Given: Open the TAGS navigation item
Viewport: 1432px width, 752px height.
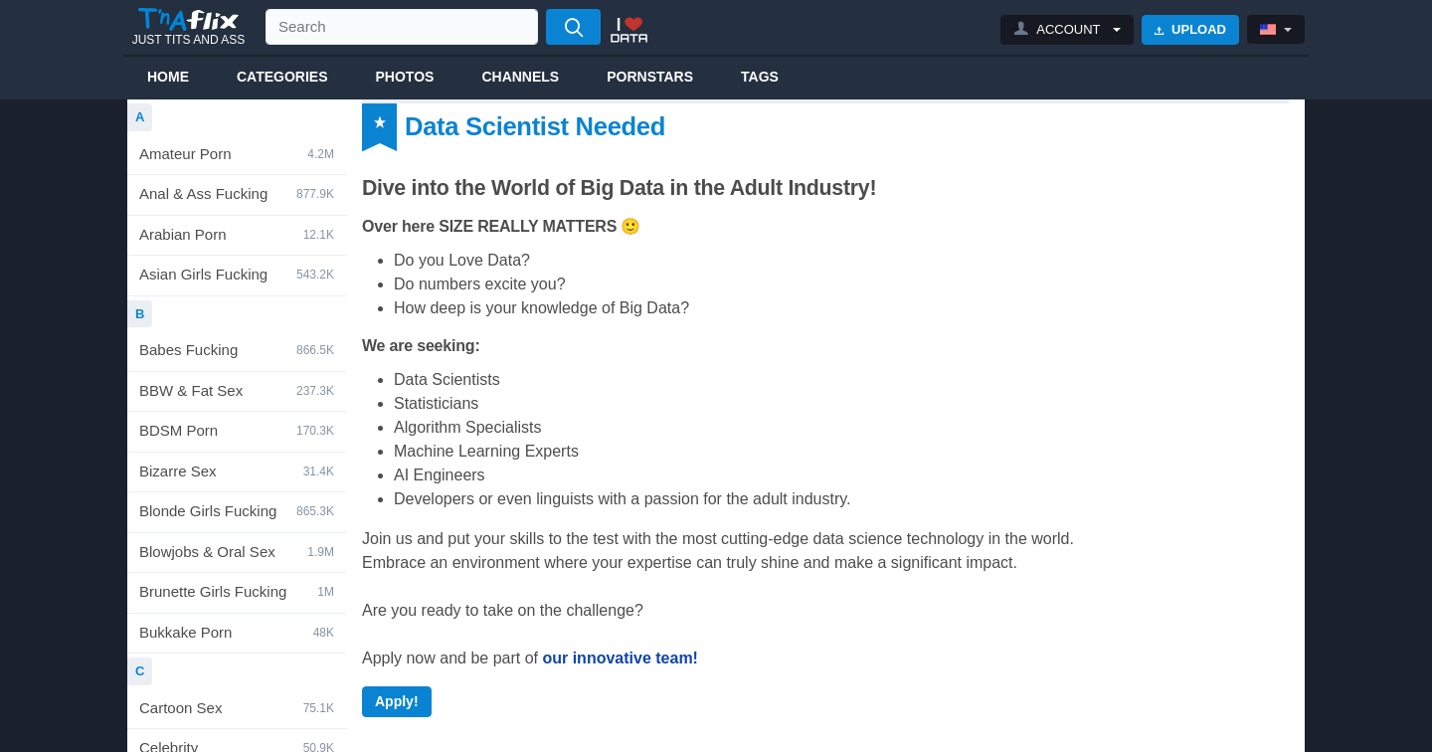Looking at the screenshot, I should [760, 77].
